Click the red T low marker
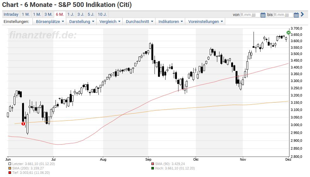The width and height of the screenshot is (310, 177). pyautogui.click(x=23, y=124)
